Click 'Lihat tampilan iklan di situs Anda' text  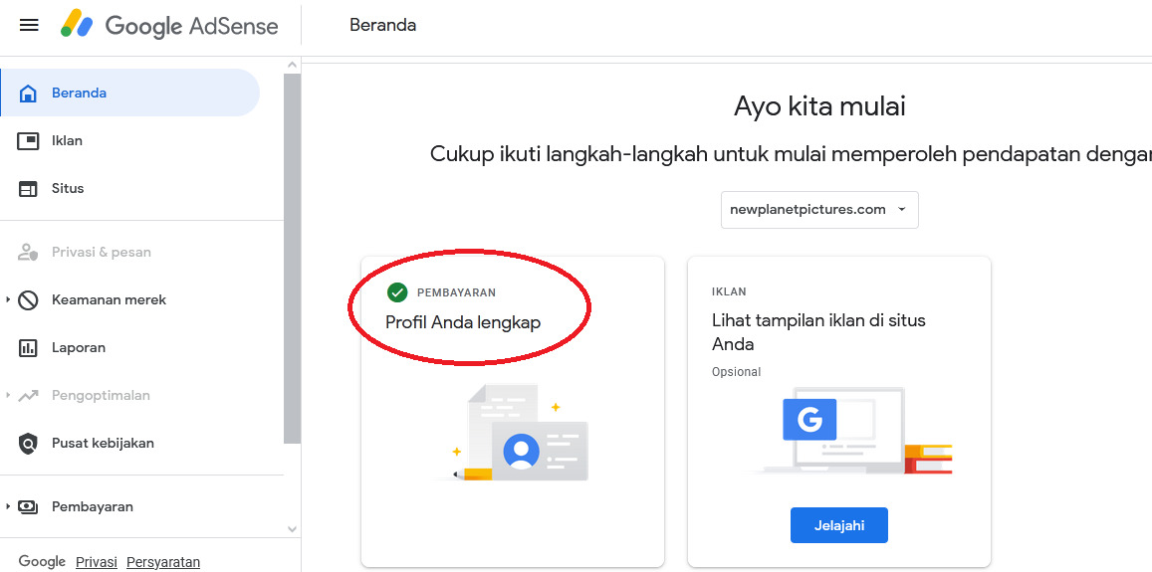818,332
